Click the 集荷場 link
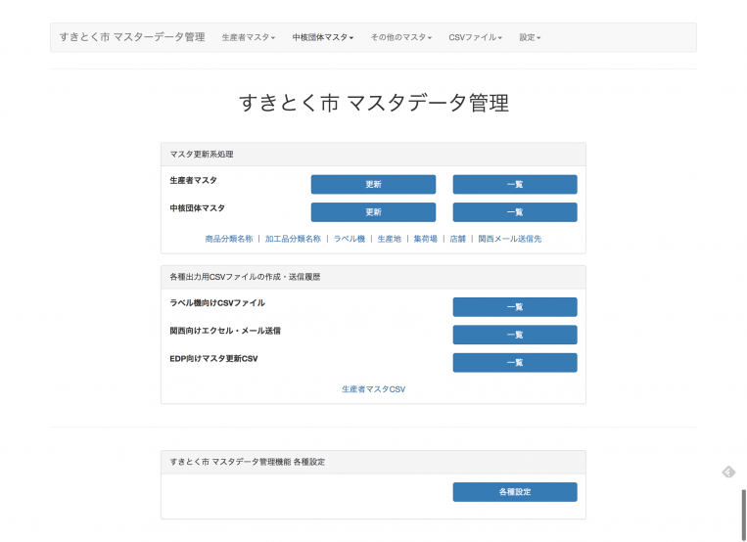The height and width of the screenshot is (542, 747). point(426,239)
